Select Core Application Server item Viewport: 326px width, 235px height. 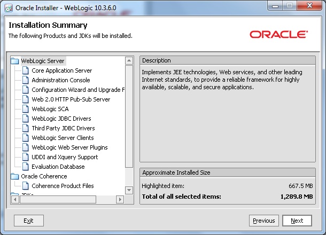click(62, 70)
